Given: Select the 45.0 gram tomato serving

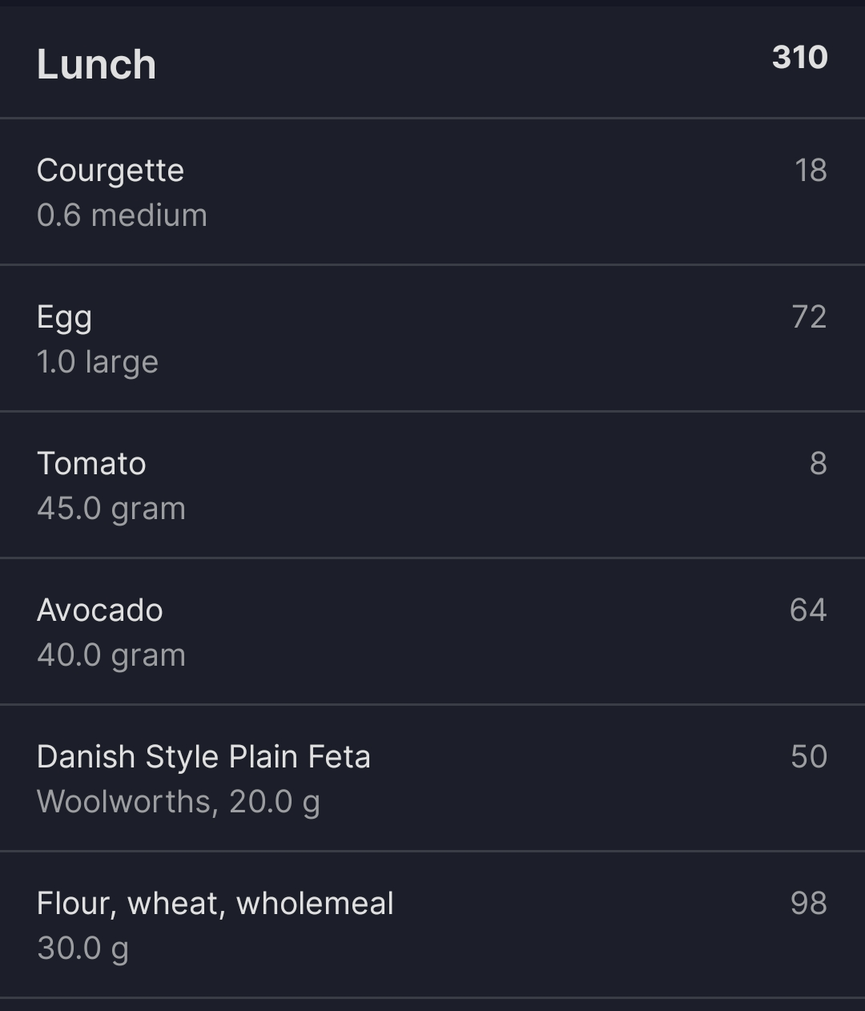Looking at the screenshot, I should point(111,509).
